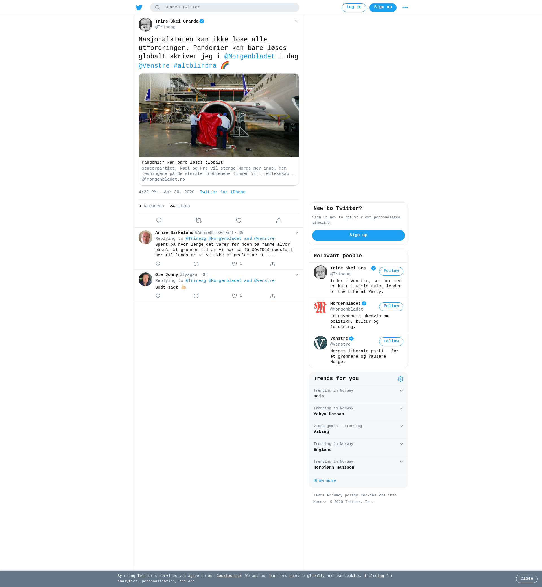542x587 pixels.
Task: Open Trends for you settings gear
Action: click(400, 379)
